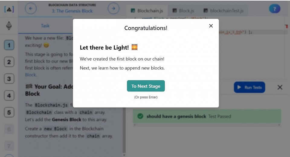Open the Ethereum diamond icon in sidebar
Image resolution: width=290 pixels, height=157 pixels.
click(9, 26)
